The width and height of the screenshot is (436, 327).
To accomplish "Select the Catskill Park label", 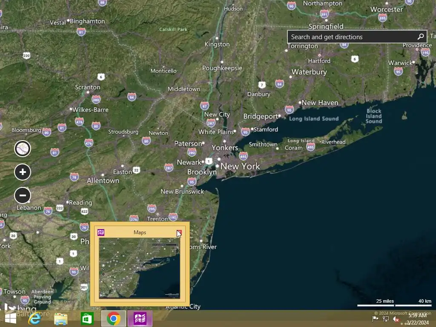I will coord(173,29).
